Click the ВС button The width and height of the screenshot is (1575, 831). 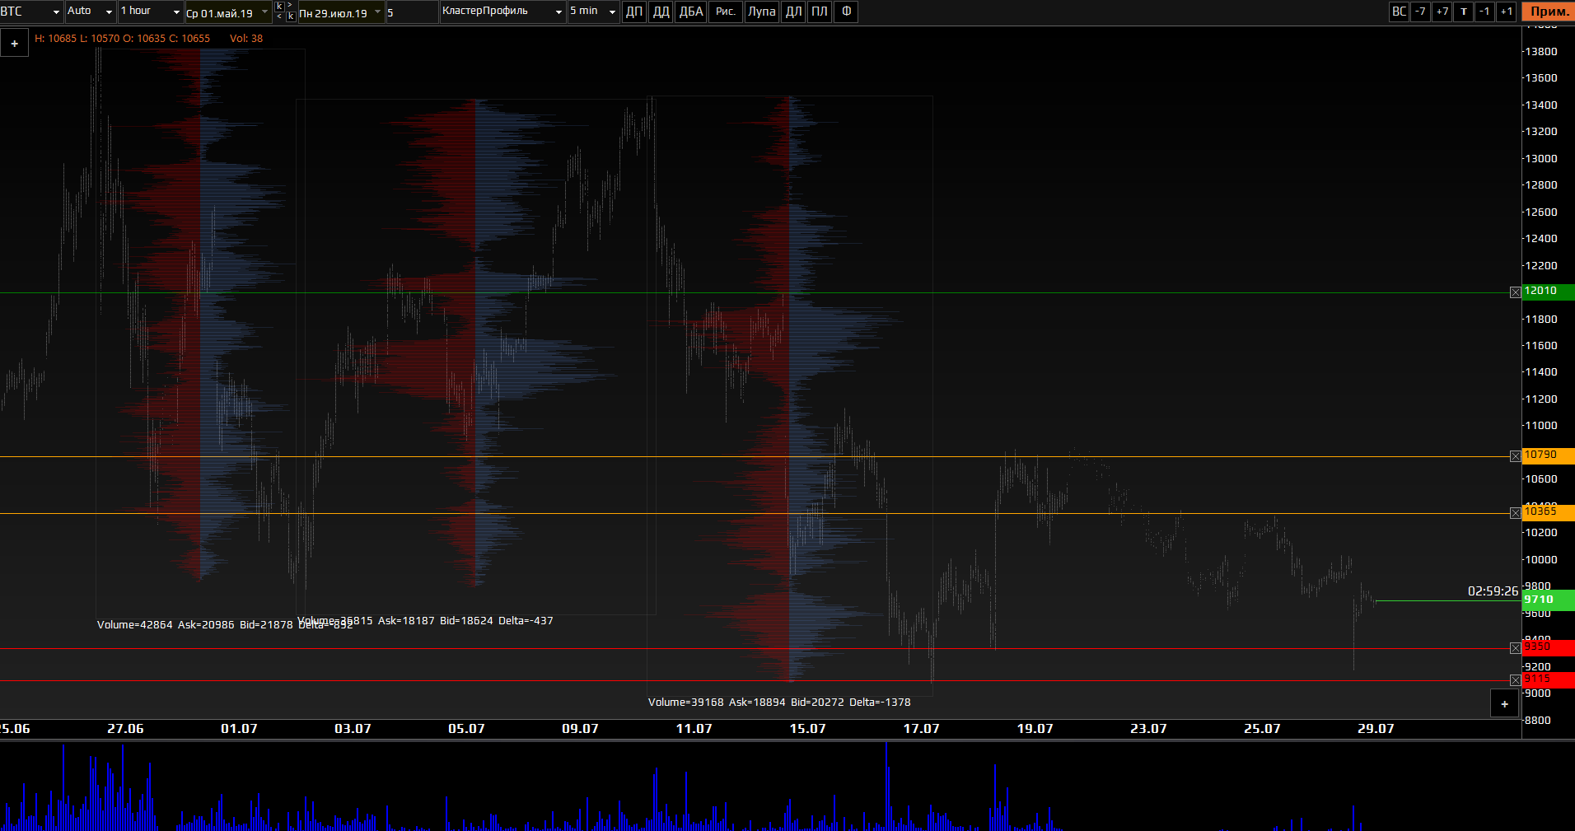pos(1399,12)
